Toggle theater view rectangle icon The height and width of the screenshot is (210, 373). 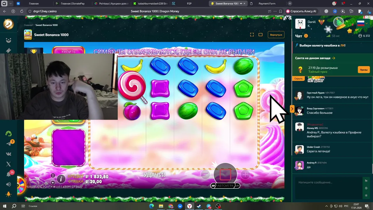[x=261, y=35]
